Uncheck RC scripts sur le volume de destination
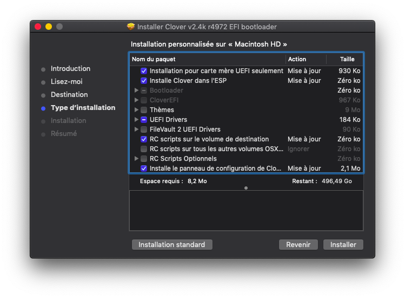This screenshot has height=298, width=405. pyautogui.click(x=144, y=139)
